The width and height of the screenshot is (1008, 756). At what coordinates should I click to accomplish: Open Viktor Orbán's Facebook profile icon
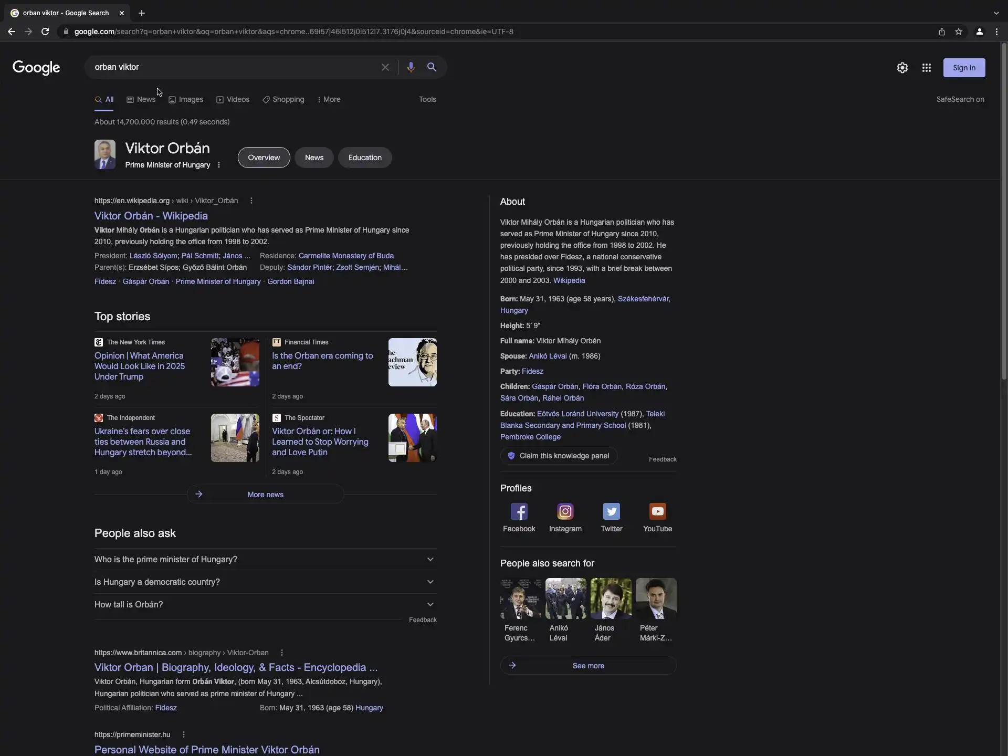pyautogui.click(x=519, y=511)
